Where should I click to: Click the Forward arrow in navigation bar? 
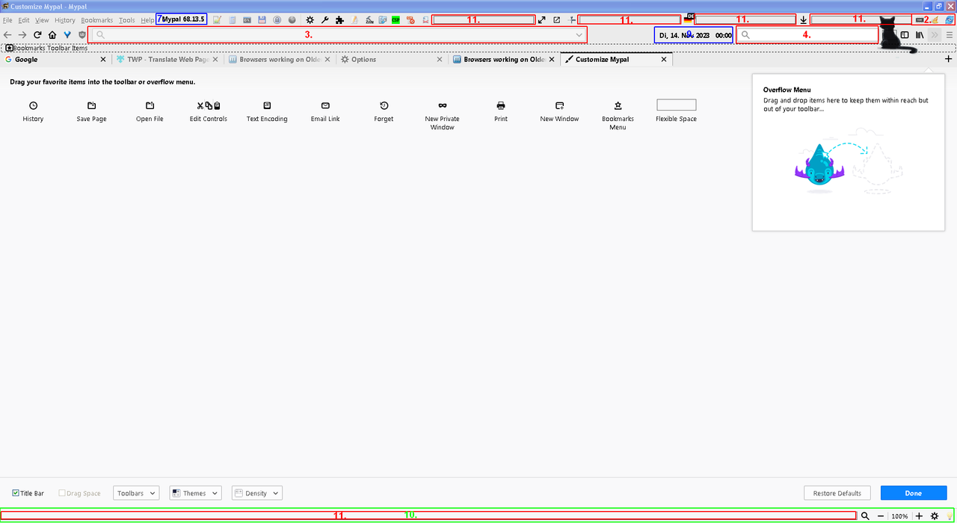pos(22,34)
